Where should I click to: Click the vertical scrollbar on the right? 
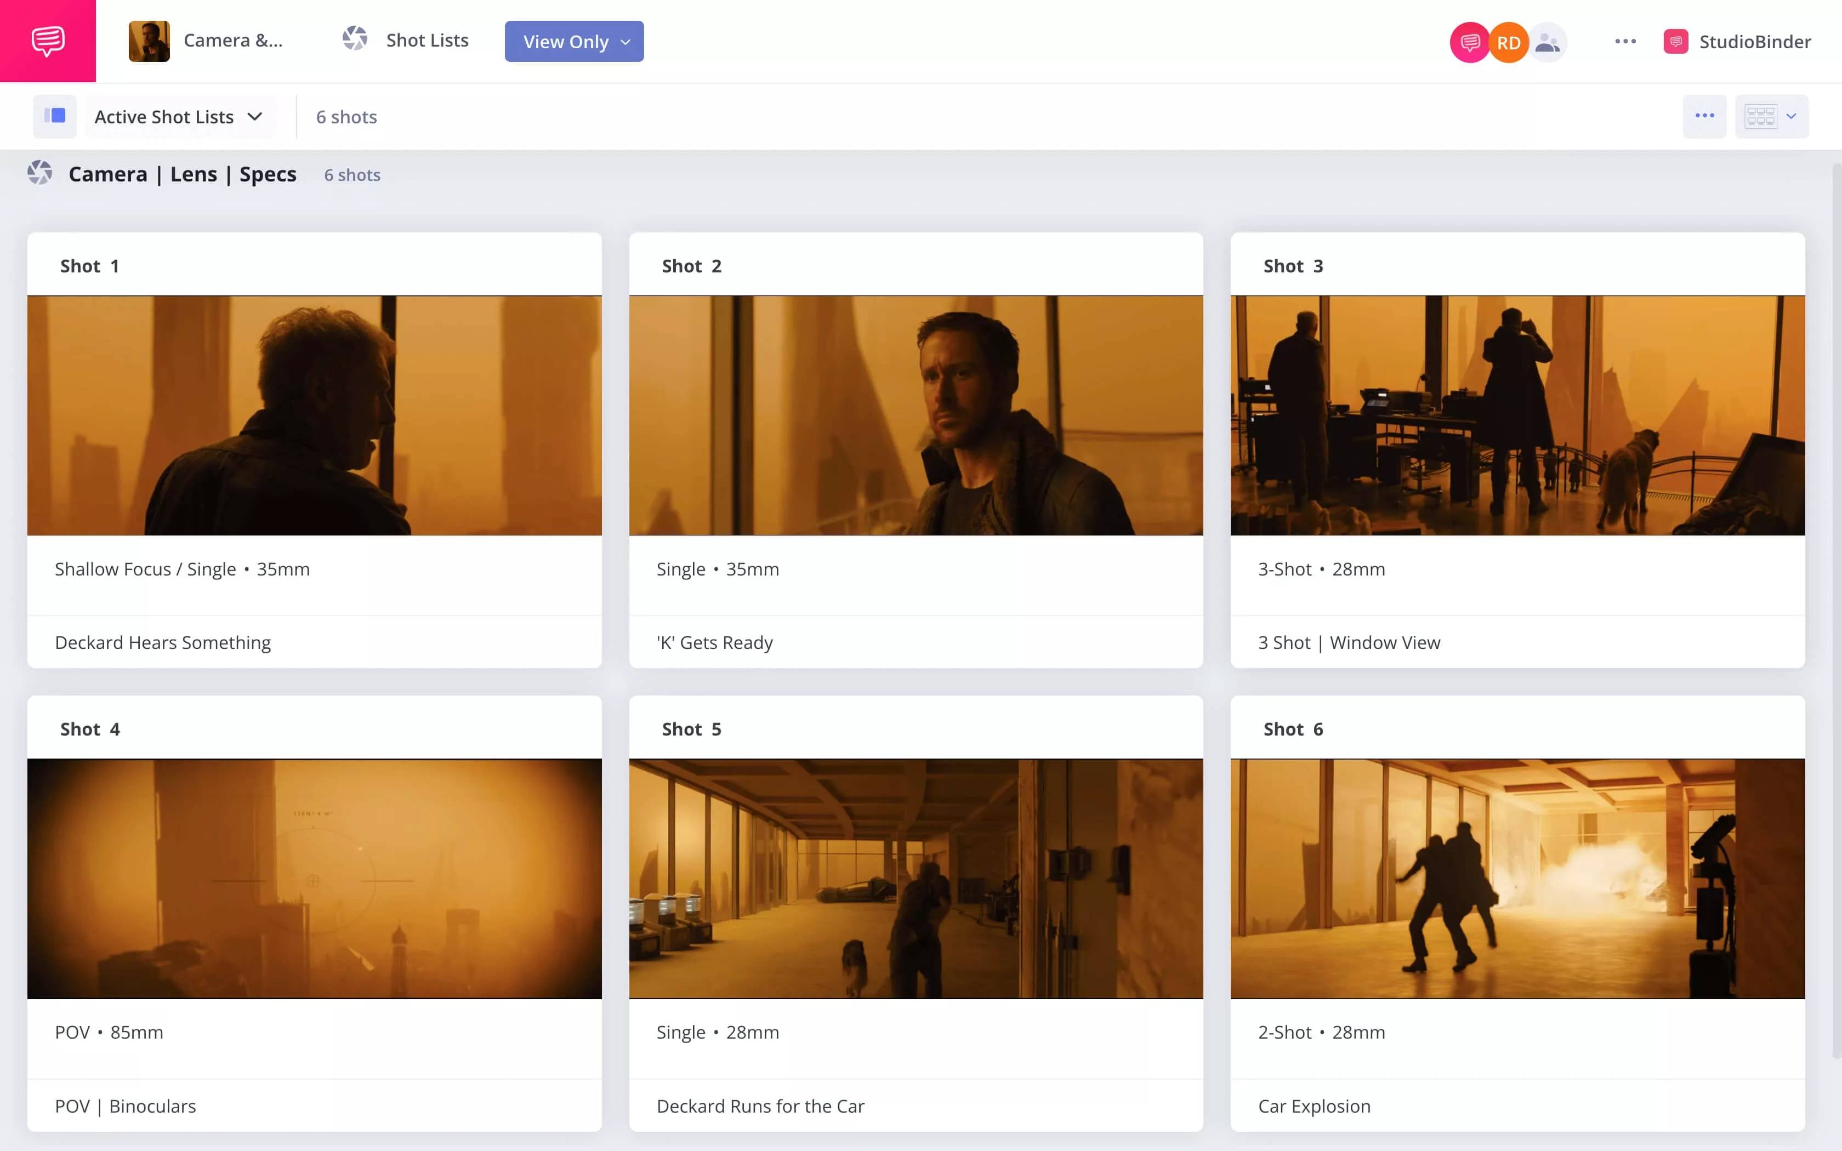tap(1836, 609)
